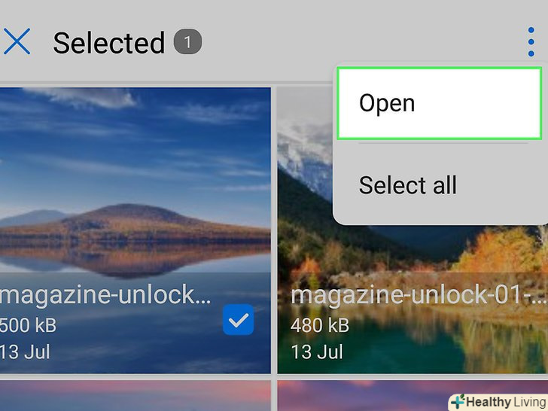Tap the magazine-unlock-01 file name
Screen dimensions: 548x411
pos(419,295)
